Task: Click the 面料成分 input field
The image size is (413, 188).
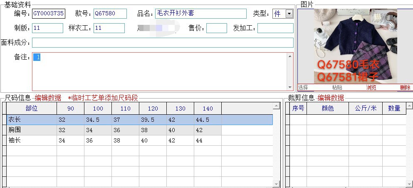Action: click(163, 43)
